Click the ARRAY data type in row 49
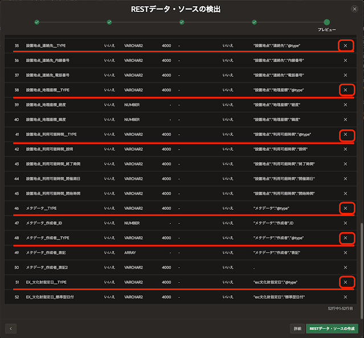The height and width of the screenshot is (338, 364). pos(130,253)
